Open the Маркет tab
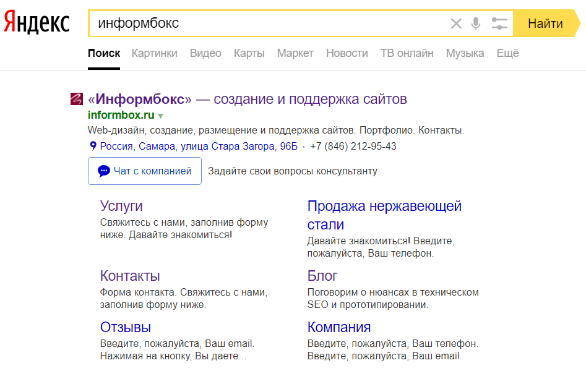 point(295,53)
